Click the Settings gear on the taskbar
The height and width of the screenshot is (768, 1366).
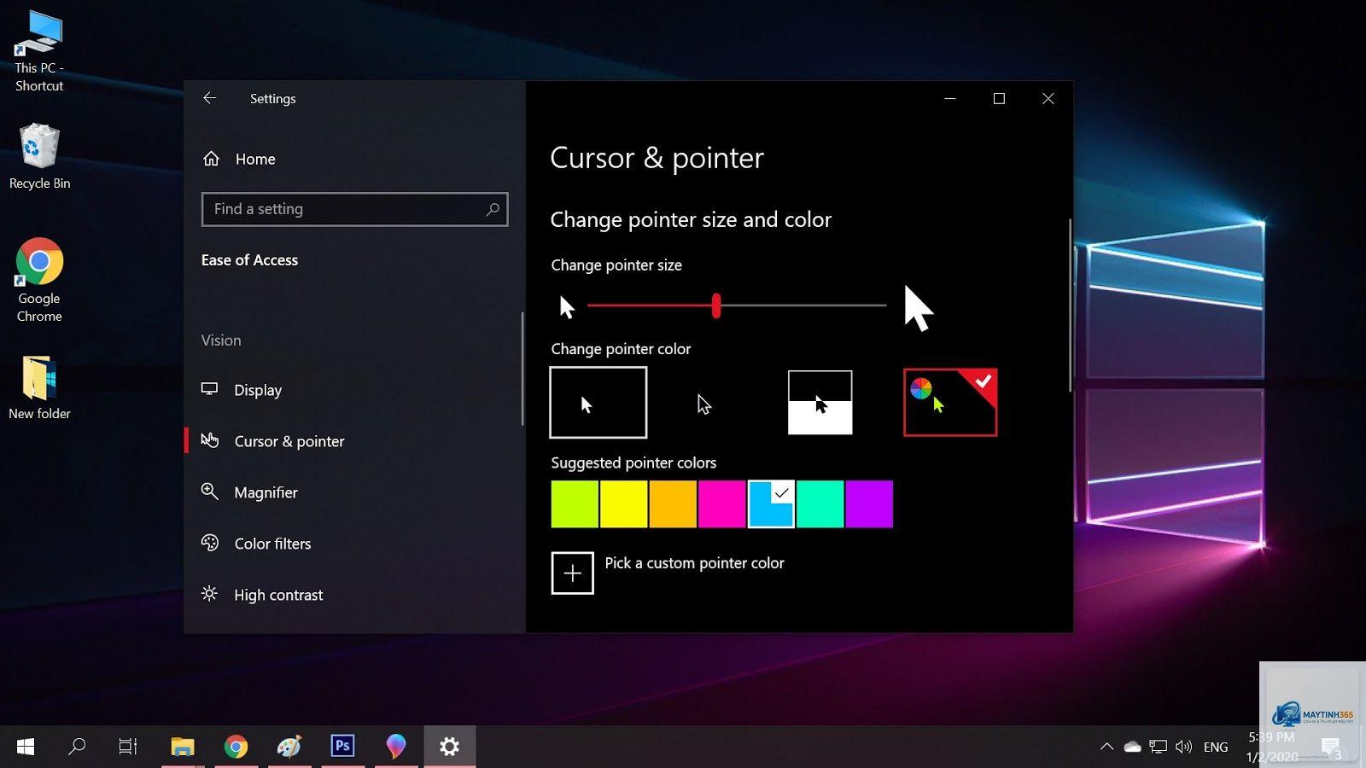(x=449, y=747)
